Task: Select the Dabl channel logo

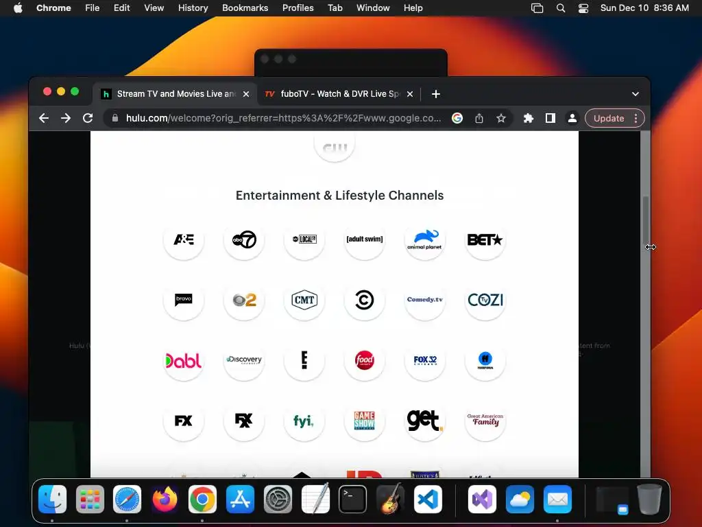Action: (x=184, y=360)
